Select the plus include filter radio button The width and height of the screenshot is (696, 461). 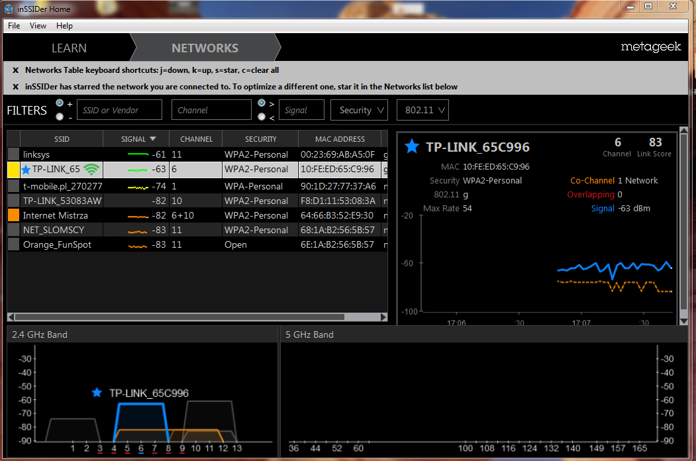click(x=60, y=103)
